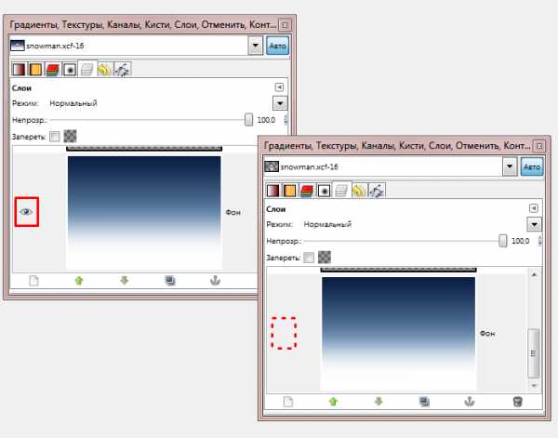Screen dimensions: 558x438
Task: Lower layer with down arrow in front window
Action: click(x=379, y=402)
